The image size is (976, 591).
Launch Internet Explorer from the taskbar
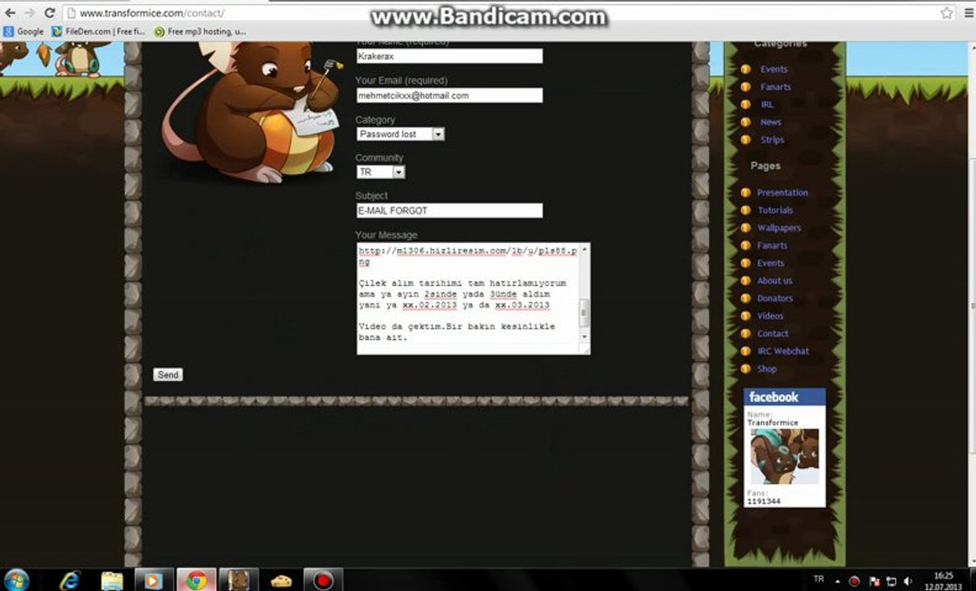[70, 580]
